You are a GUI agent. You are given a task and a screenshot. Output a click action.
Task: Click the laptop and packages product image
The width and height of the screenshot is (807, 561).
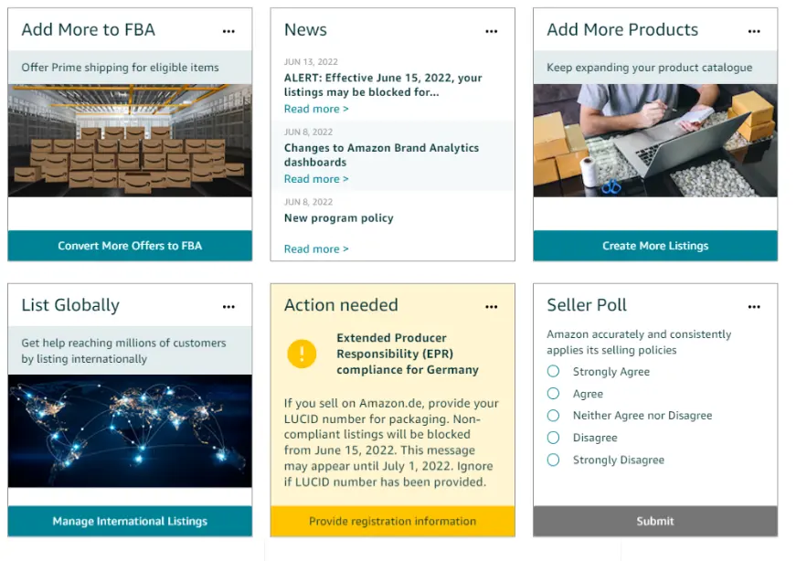point(655,141)
